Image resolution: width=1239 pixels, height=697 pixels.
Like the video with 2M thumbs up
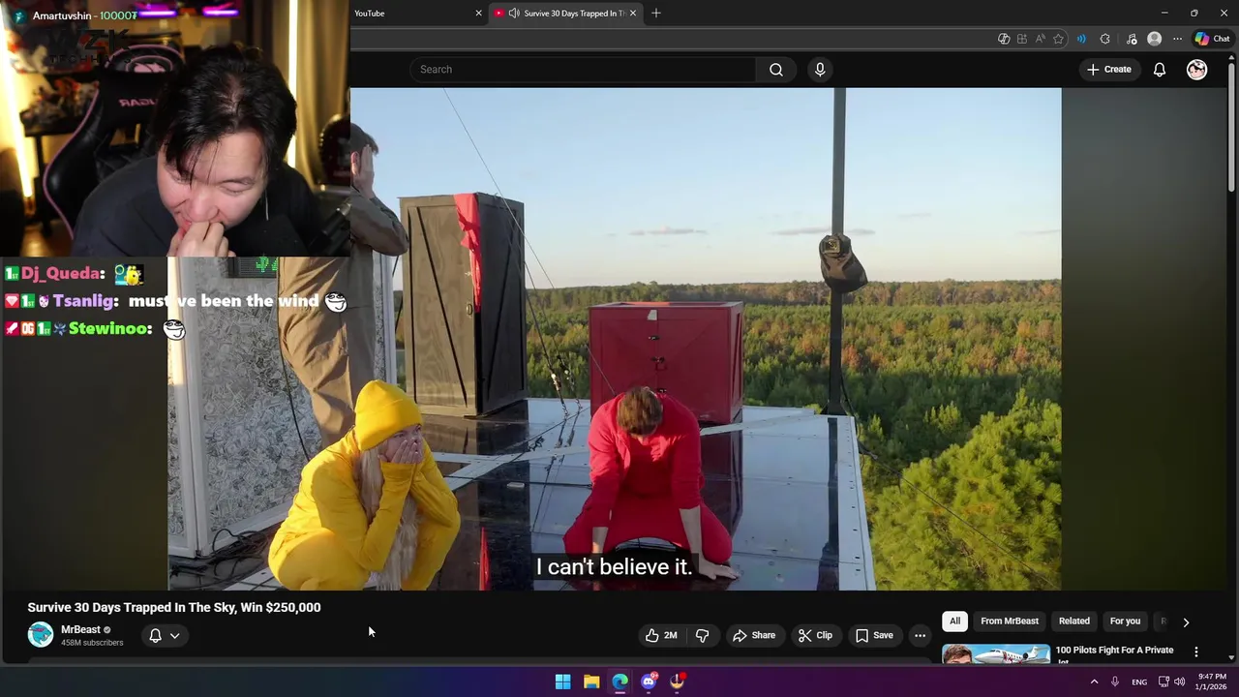click(x=661, y=635)
